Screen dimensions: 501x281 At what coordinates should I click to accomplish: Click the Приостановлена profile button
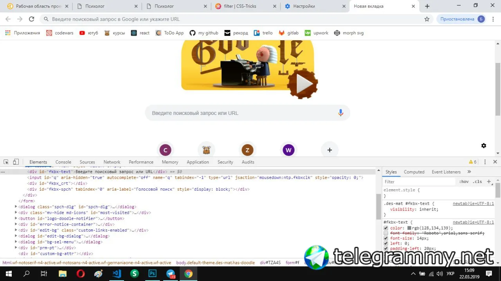coord(462,19)
